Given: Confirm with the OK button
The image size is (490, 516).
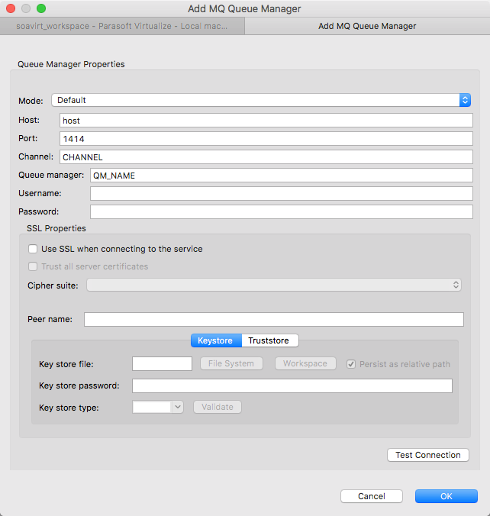Looking at the screenshot, I should (x=446, y=496).
